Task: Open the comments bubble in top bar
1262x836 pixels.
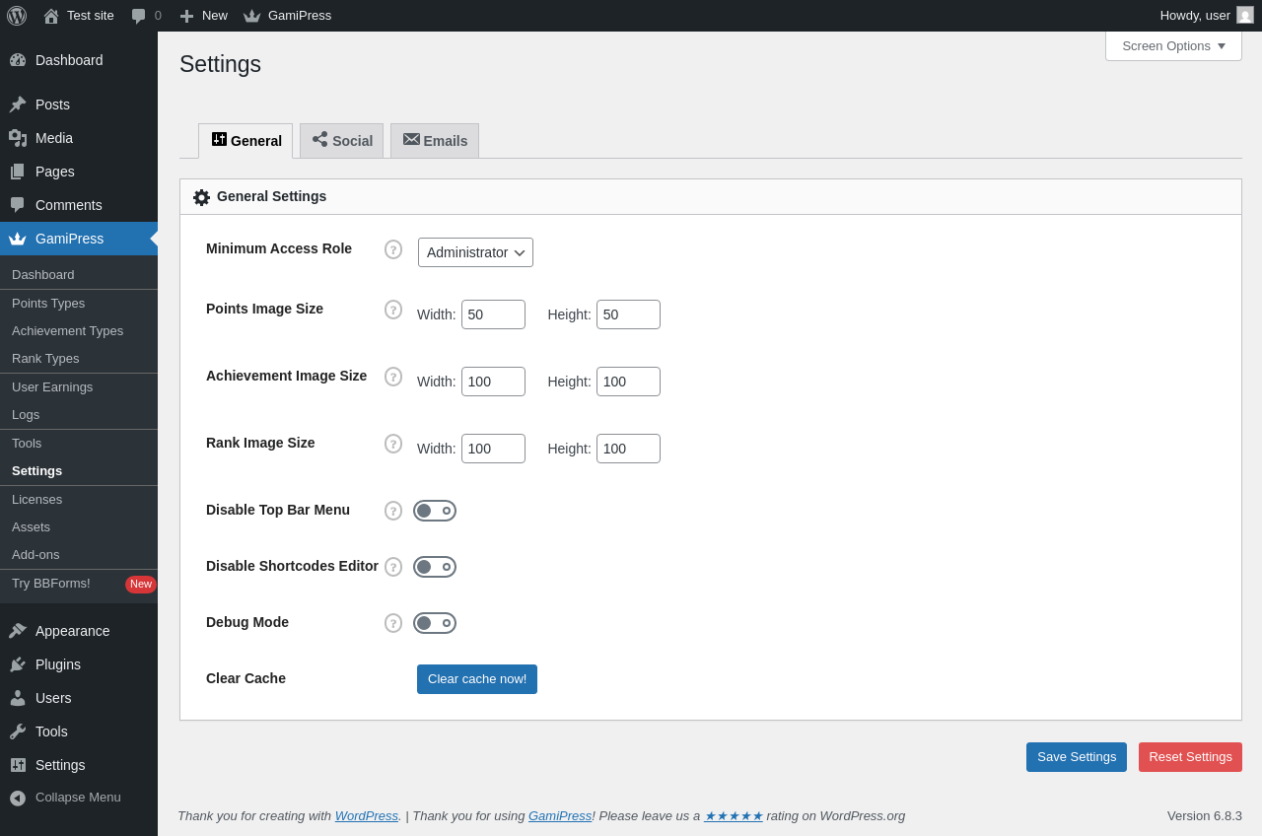Action: pos(146,16)
